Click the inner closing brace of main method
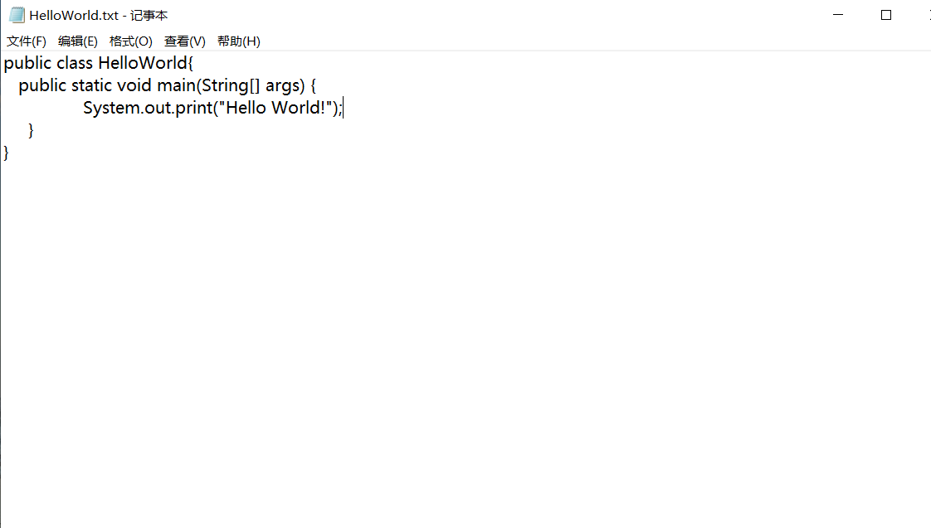The image size is (931, 528). (31, 130)
